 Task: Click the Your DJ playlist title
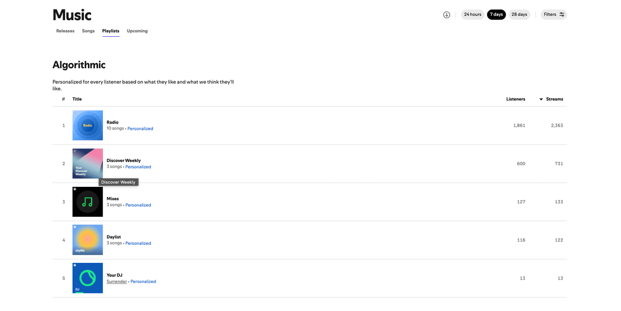114,275
